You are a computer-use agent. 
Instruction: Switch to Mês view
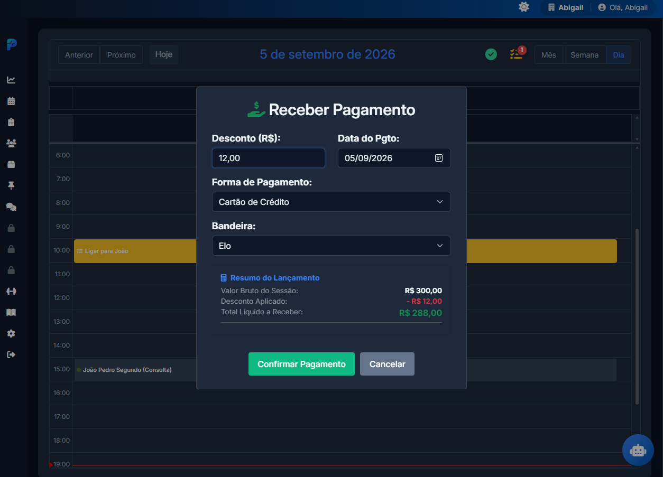click(x=549, y=55)
